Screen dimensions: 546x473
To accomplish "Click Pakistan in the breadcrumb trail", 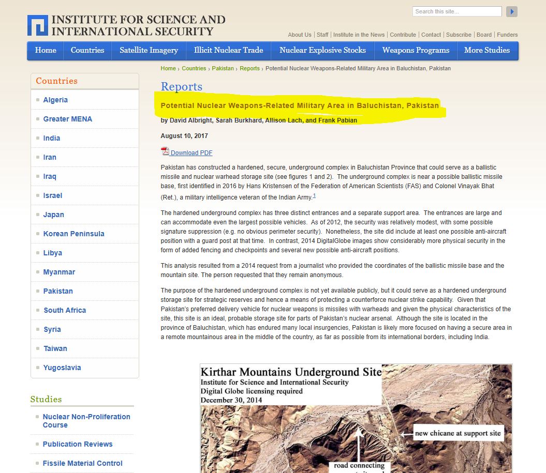I will click(x=223, y=69).
